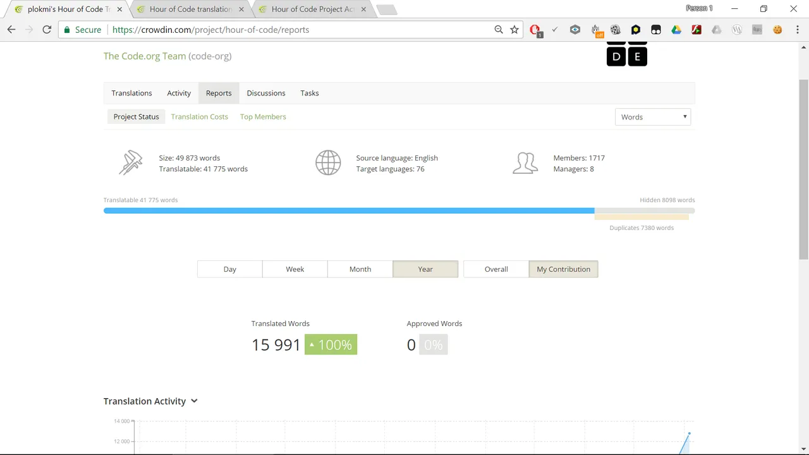Open the Translations tab
The height and width of the screenshot is (455, 809).
[131, 93]
